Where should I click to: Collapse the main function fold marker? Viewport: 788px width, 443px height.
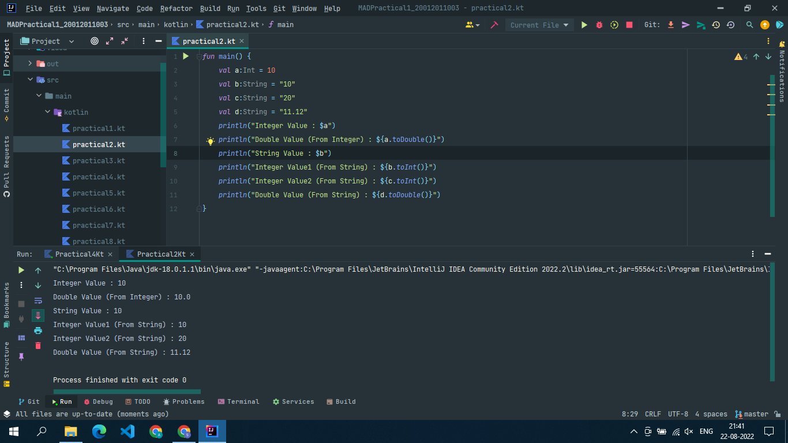tap(200, 57)
